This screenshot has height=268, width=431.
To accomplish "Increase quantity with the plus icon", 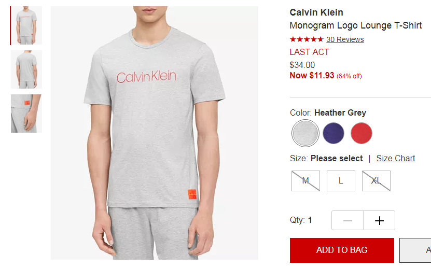I will pyautogui.click(x=379, y=220).
